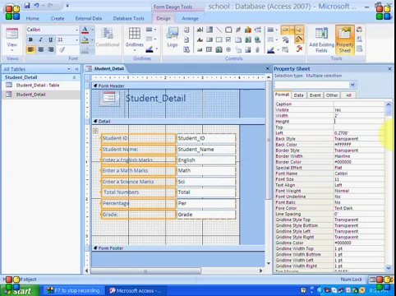Click the Form Footer section bar

[x=178, y=248]
